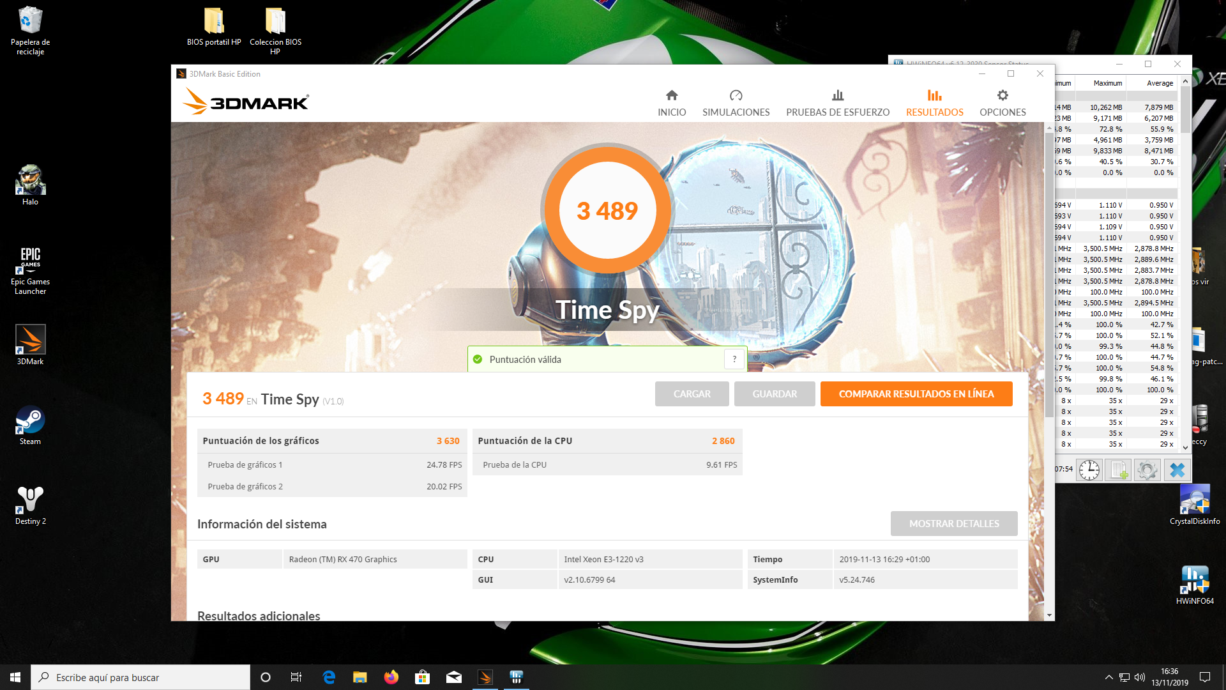
Task: Click HWiNFO blue X close sensors icon
Action: pyautogui.click(x=1177, y=470)
